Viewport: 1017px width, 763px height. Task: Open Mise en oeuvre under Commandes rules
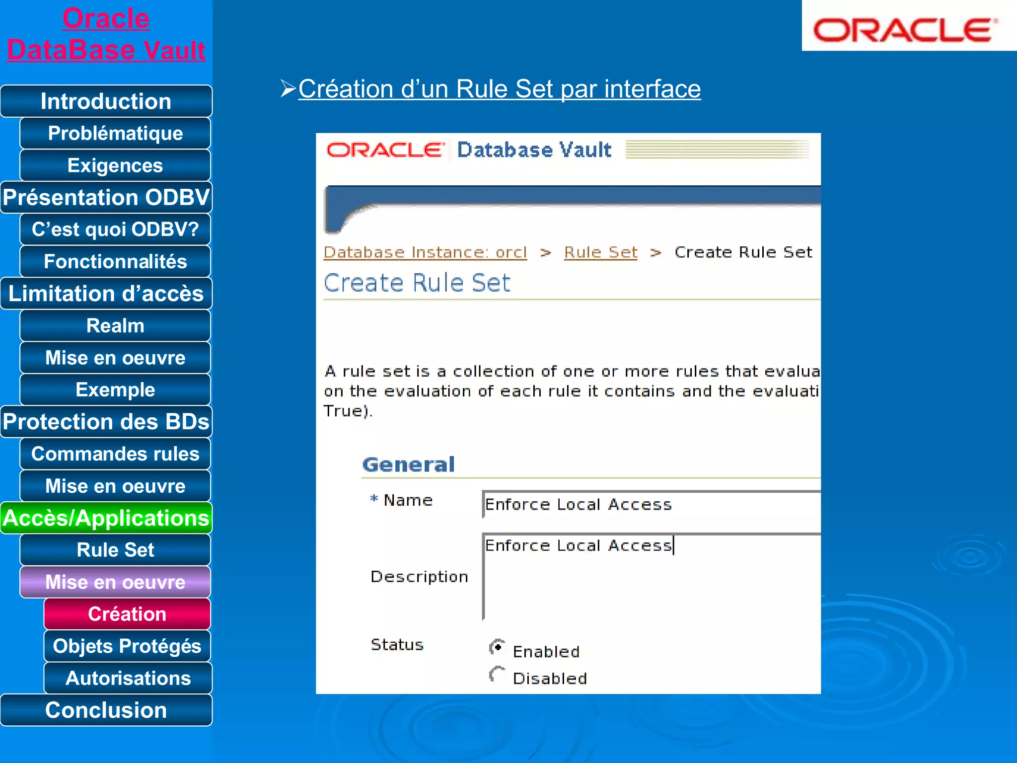(115, 486)
